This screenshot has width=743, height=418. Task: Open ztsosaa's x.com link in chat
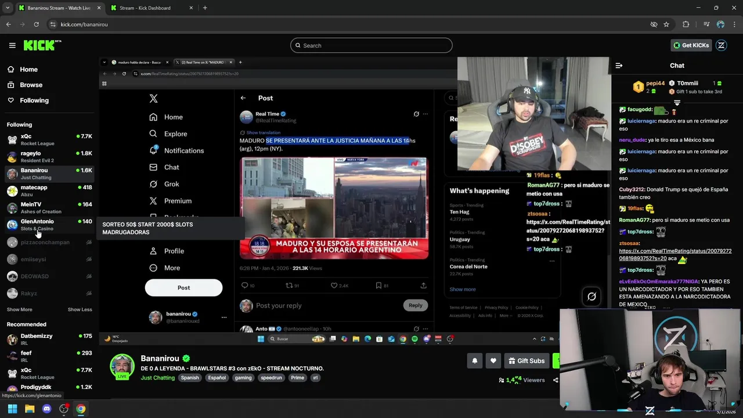point(675,254)
